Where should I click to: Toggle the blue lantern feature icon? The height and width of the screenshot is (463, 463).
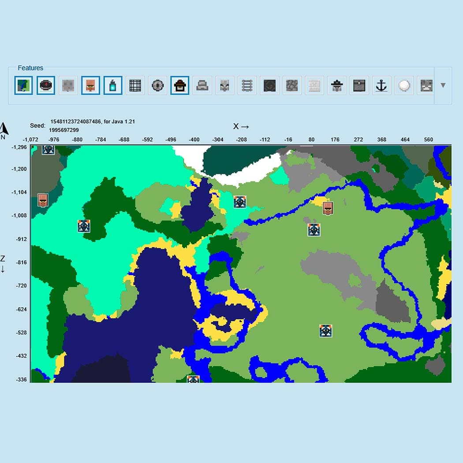pyautogui.click(x=113, y=86)
